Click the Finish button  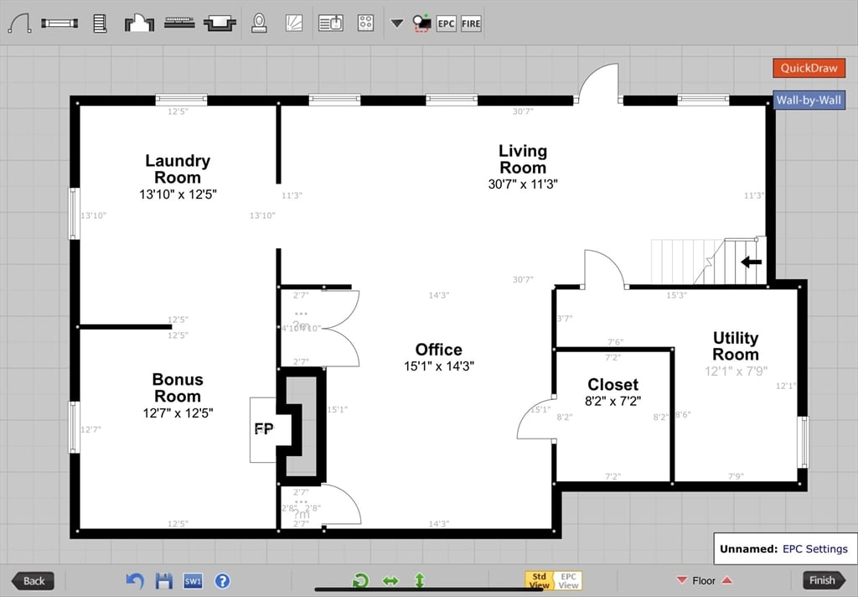click(824, 579)
